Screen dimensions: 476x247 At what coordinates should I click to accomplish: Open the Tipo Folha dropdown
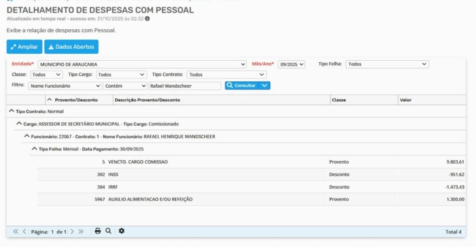(387, 64)
